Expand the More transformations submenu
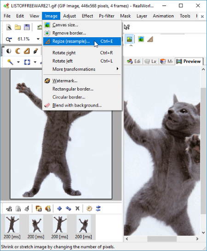 pyautogui.click(x=82, y=69)
